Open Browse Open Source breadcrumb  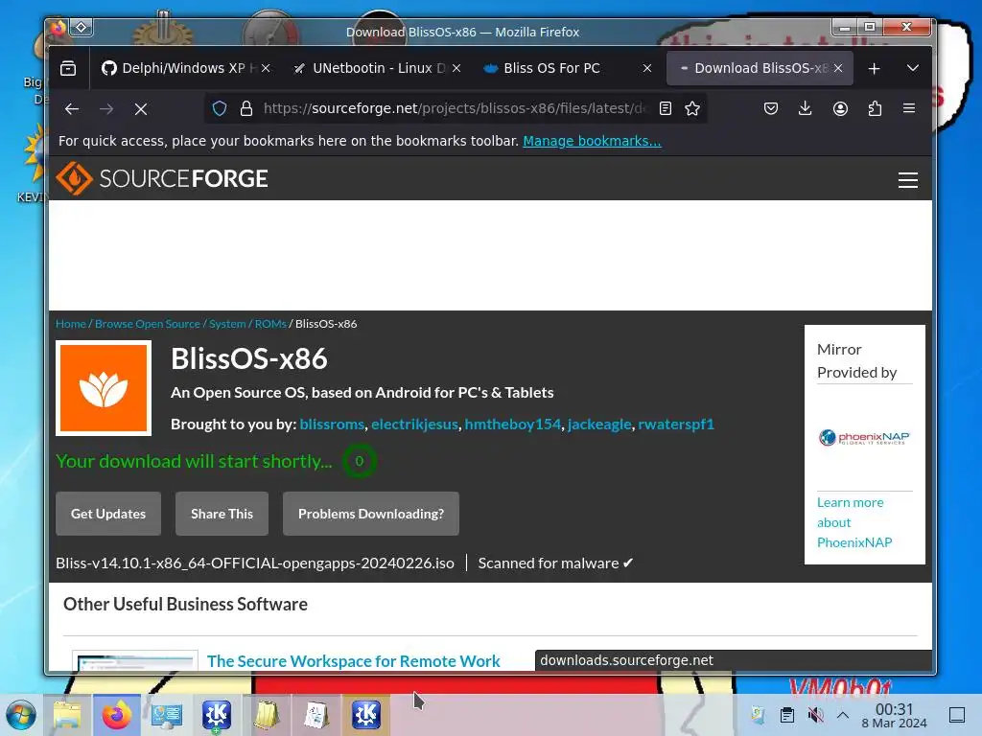coord(147,324)
